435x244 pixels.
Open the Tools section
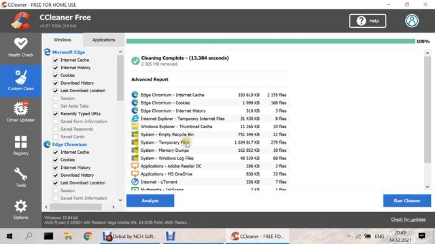21,178
